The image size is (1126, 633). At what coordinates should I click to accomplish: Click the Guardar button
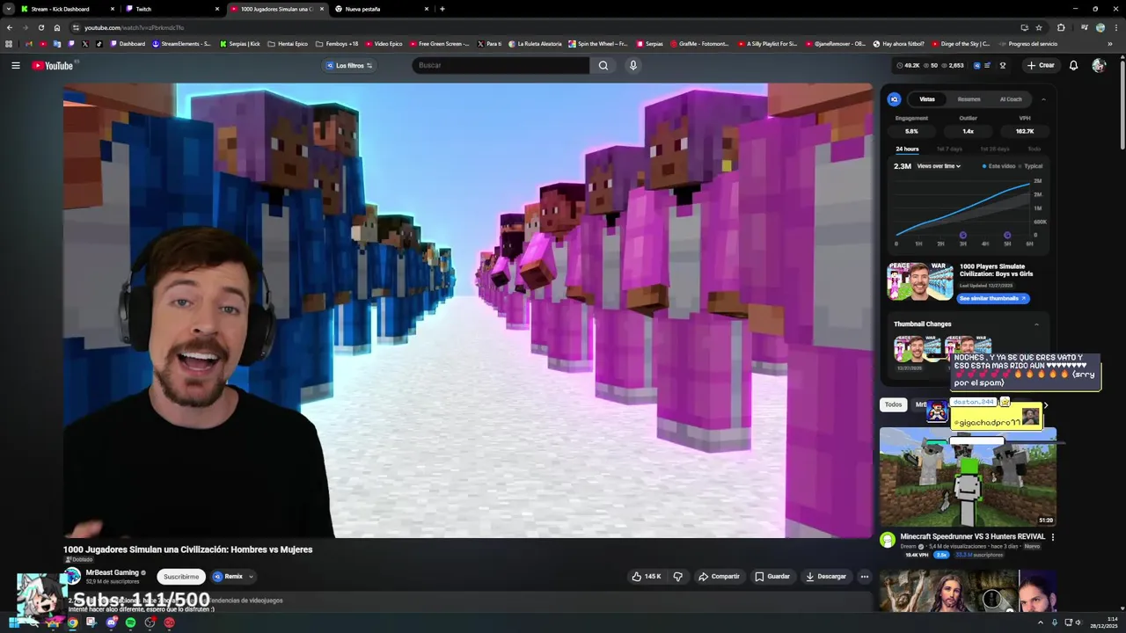tap(772, 577)
